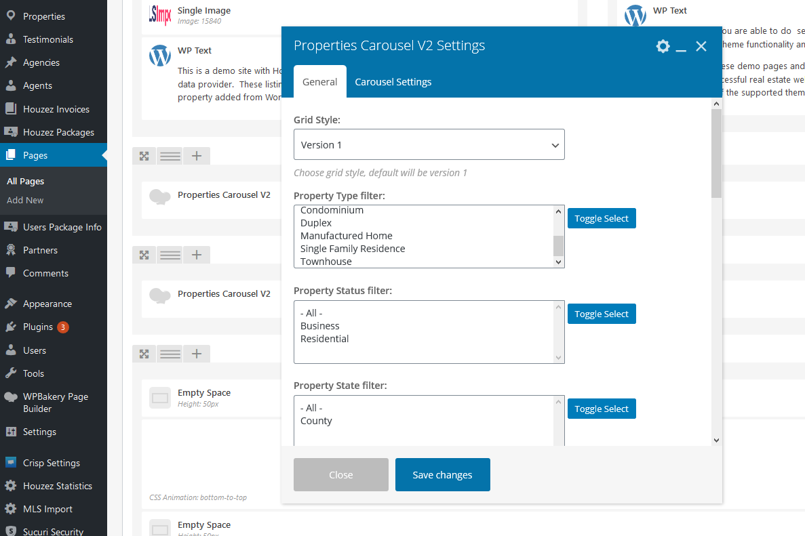Open the dialog settings gear icon
805x536 pixels.
tap(663, 46)
